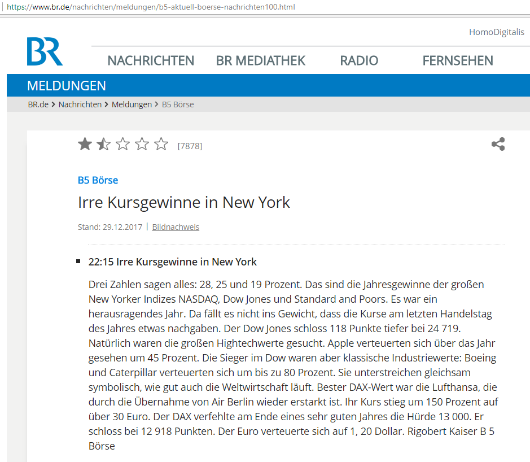The height and width of the screenshot is (462, 530).
Task: Select the third rating star
Action: tap(122, 144)
